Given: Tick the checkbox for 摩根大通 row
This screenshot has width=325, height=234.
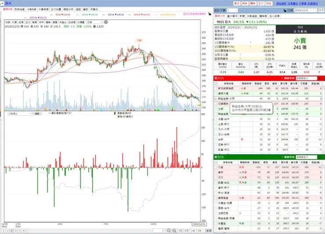Looking at the screenshot, I should pos(216,94).
